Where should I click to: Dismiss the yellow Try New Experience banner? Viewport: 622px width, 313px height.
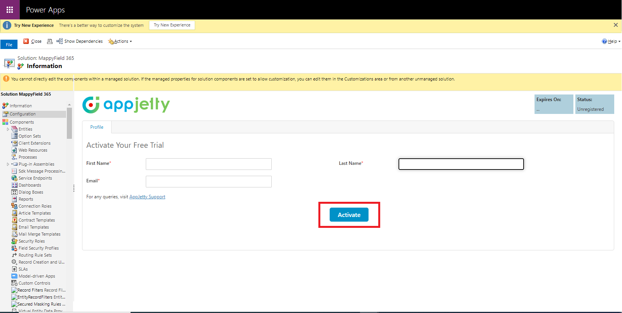click(x=616, y=25)
